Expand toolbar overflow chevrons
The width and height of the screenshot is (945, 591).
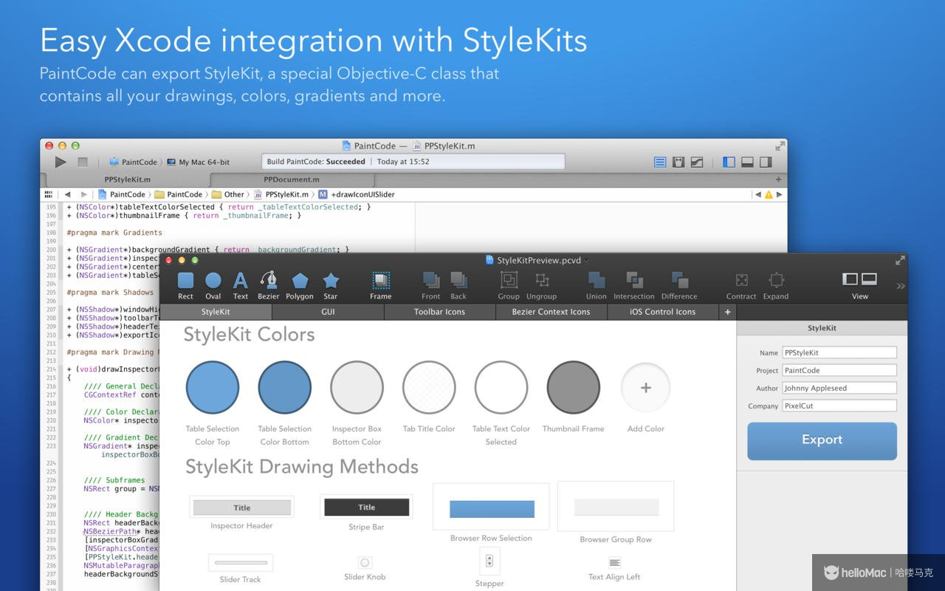pyautogui.click(x=901, y=286)
